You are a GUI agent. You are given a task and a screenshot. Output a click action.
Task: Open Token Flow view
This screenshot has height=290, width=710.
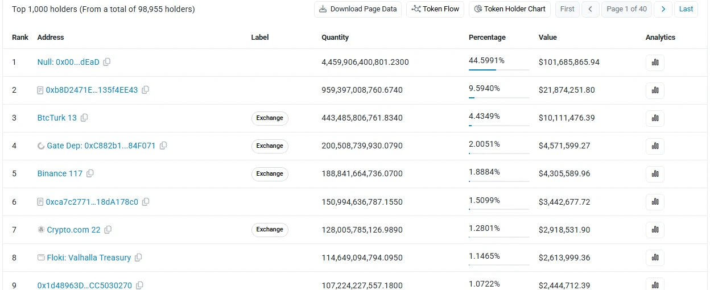click(x=435, y=9)
